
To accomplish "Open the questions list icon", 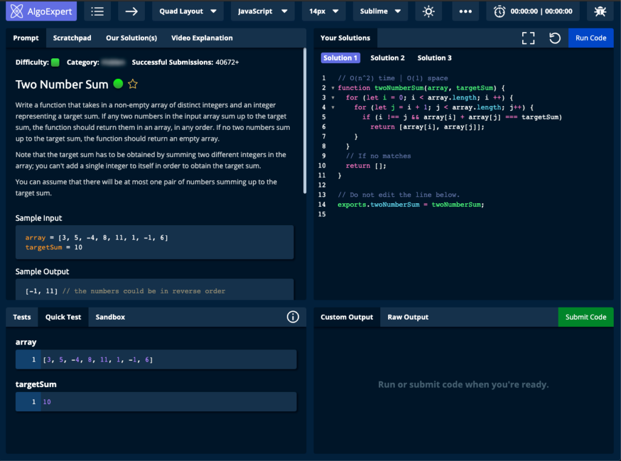I will [98, 11].
